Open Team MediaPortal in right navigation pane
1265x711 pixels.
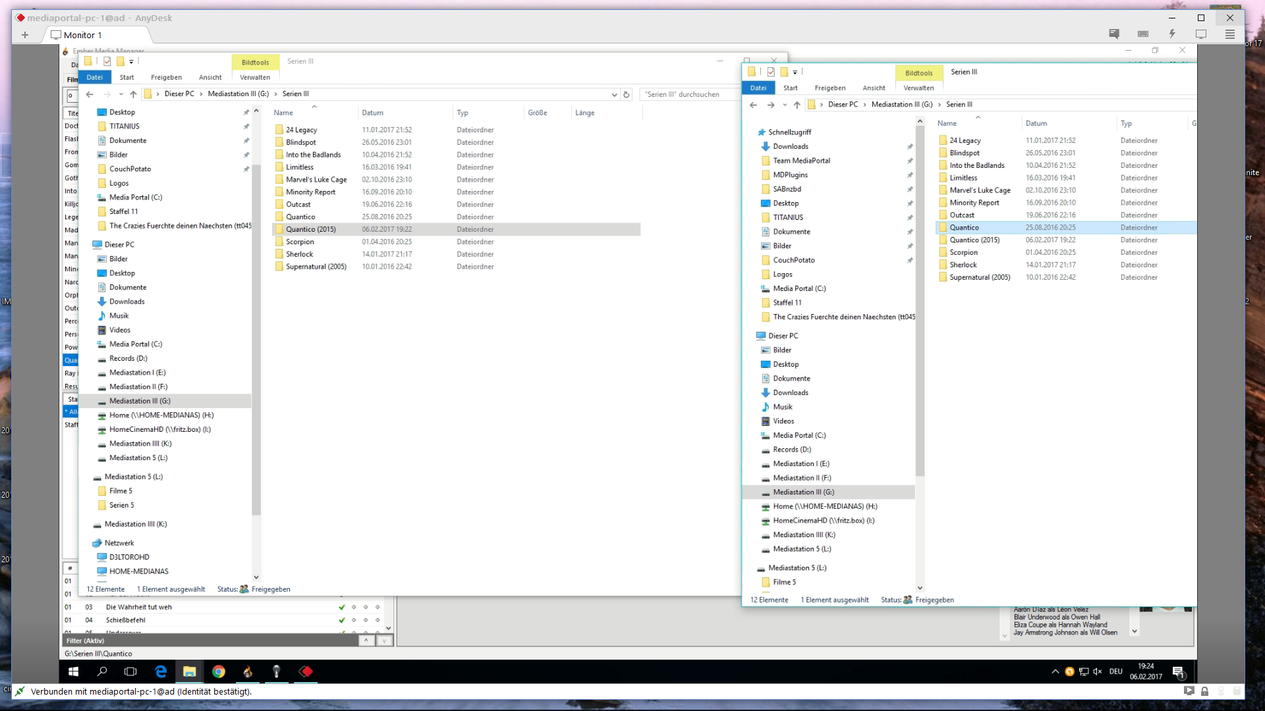pos(801,161)
